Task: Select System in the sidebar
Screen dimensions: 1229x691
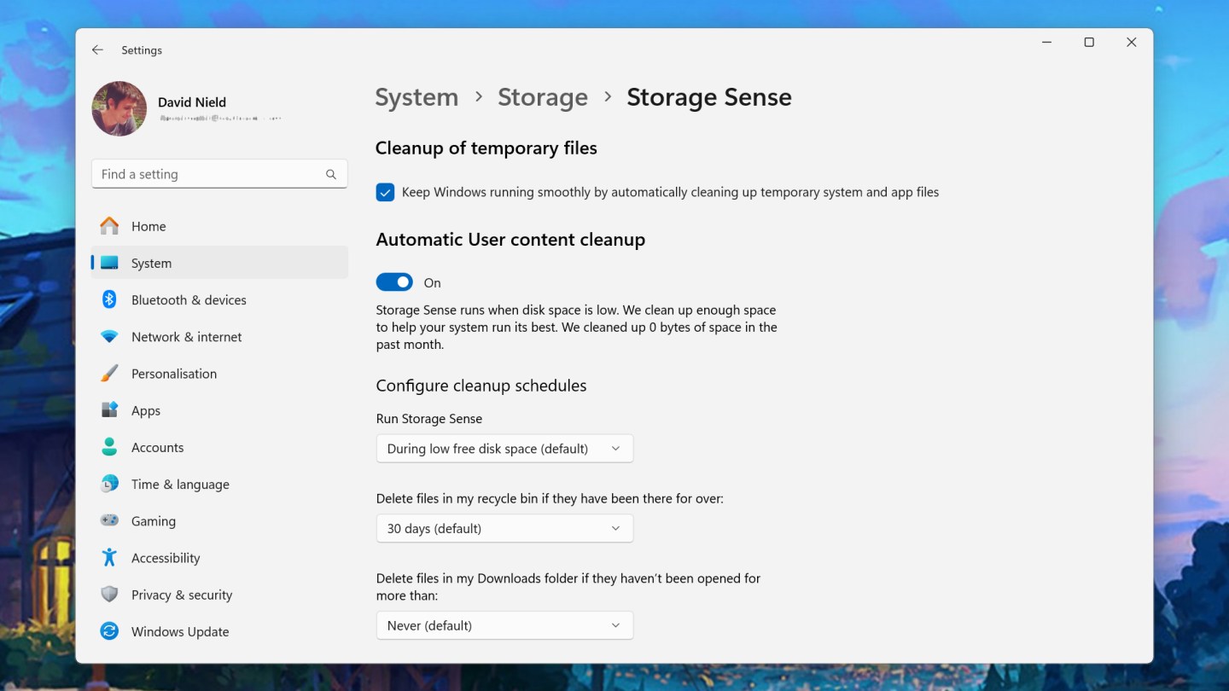Action: tap(151, 263)
